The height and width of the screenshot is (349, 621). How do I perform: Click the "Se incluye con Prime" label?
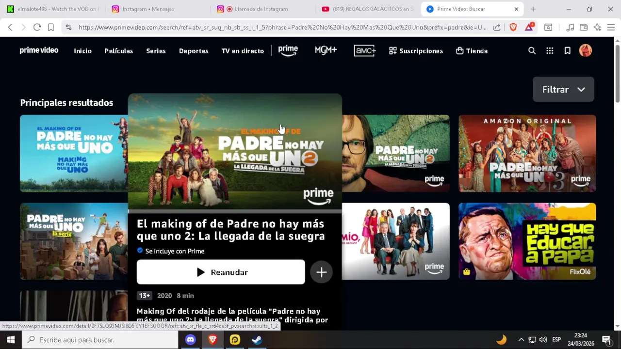coord(175,251)
